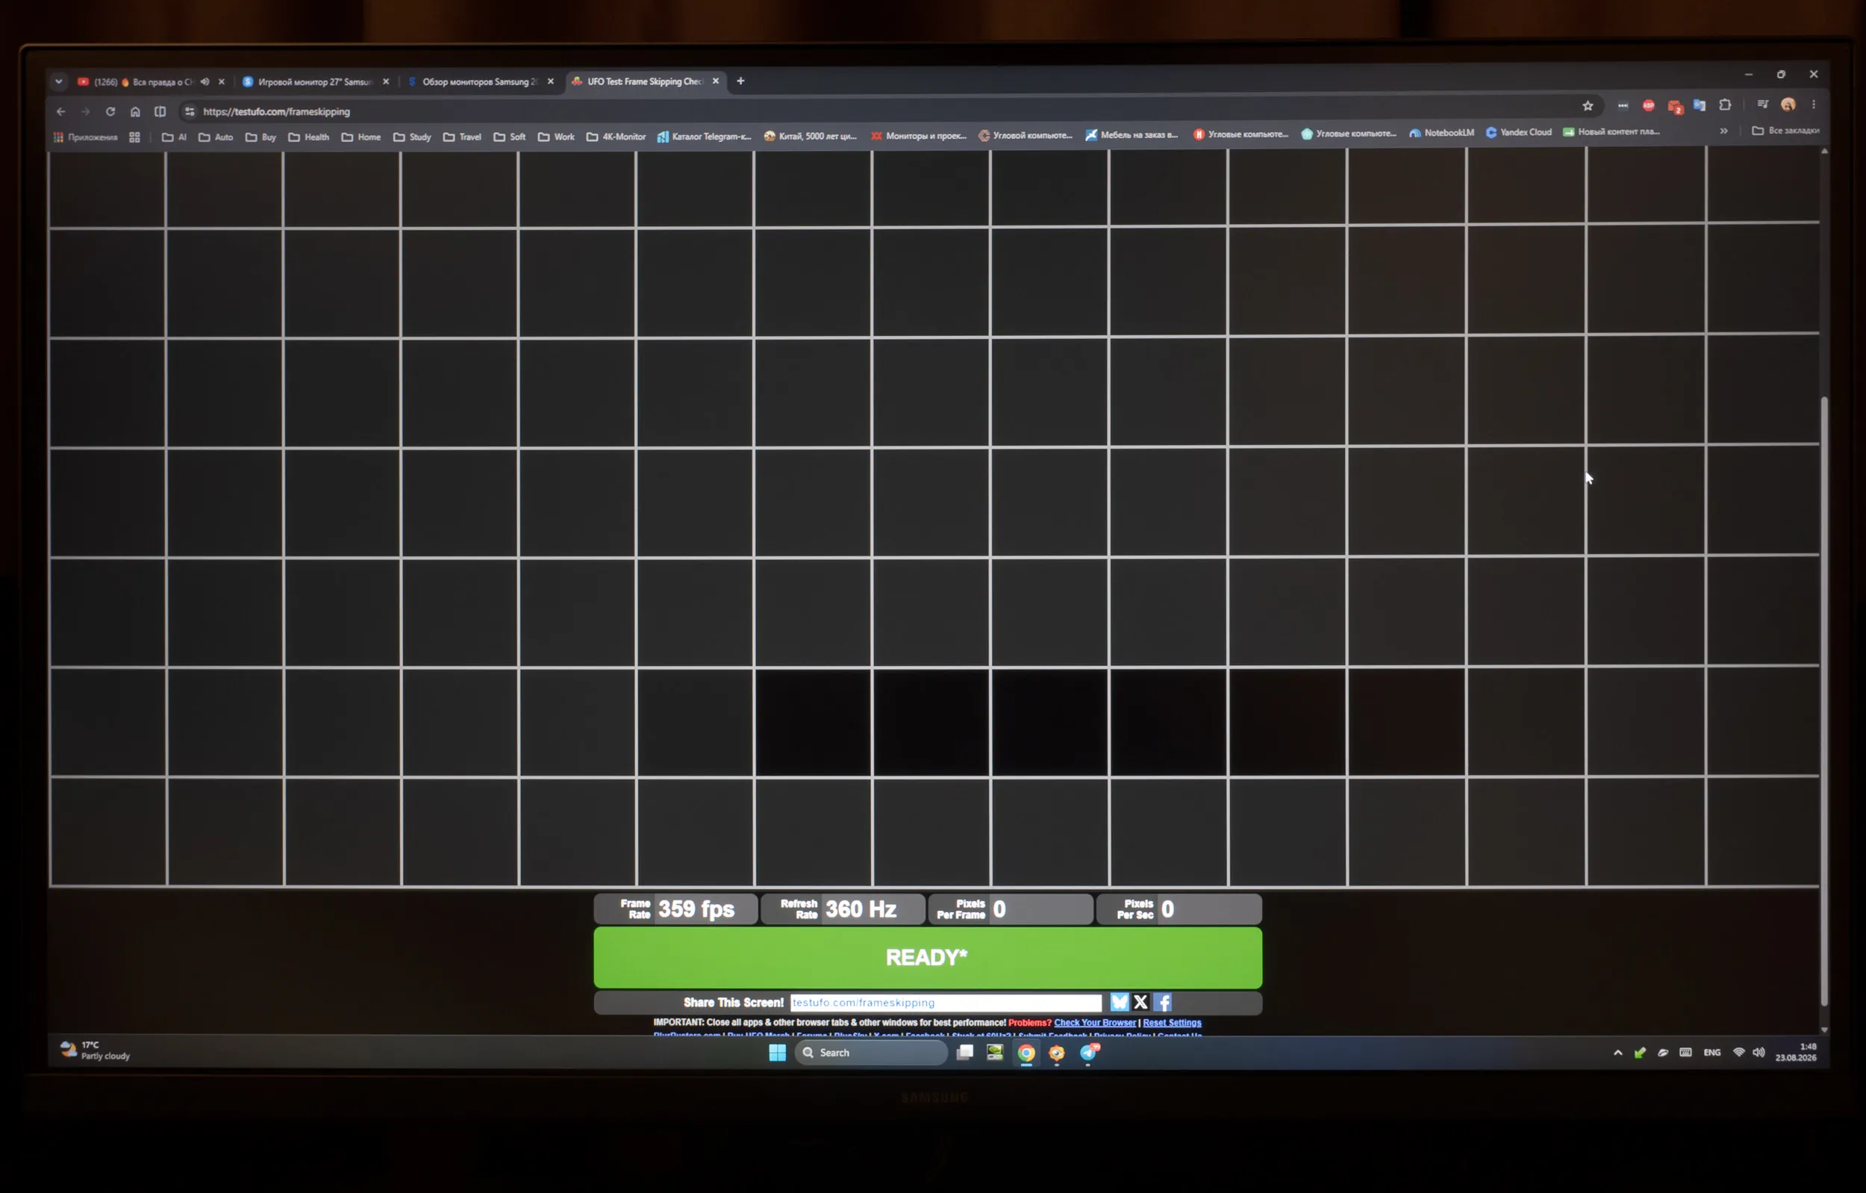The width and height of the screenshot is (1866, 1193).
Task: Expand the hidden bookmarks overflow chevron
Action: point(1723,131)
